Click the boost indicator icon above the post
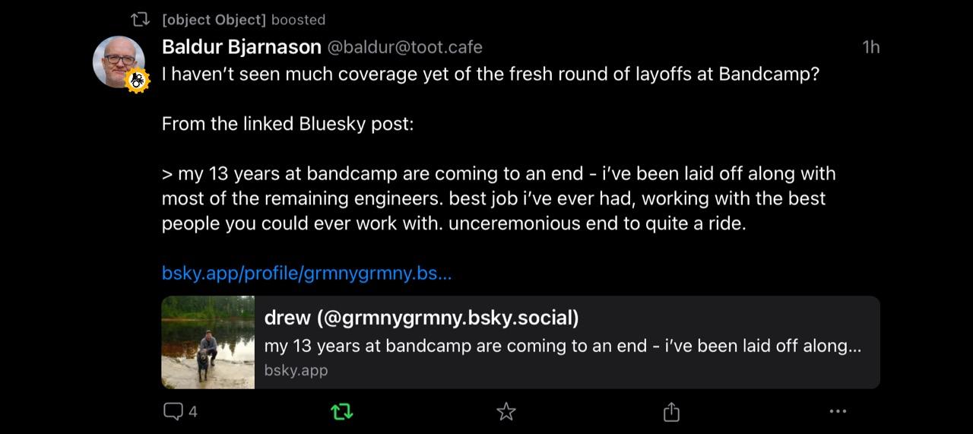The height and width of the screenshot is (434, 973). (140, 19)
